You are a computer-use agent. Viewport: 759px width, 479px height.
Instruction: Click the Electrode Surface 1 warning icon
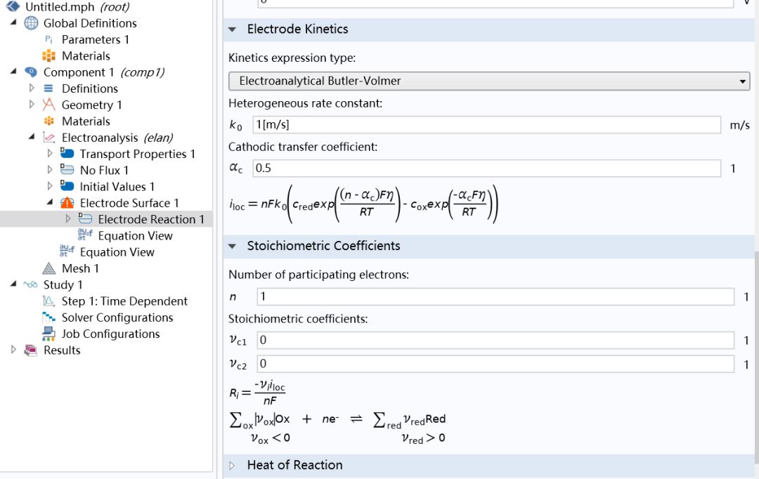click(x=67, y=203)
